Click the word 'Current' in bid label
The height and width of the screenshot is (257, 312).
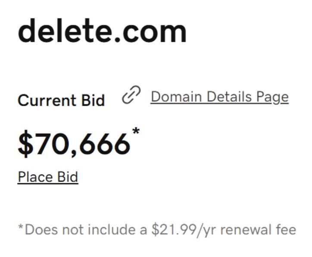pyautogui.click(x=47, y=100)
